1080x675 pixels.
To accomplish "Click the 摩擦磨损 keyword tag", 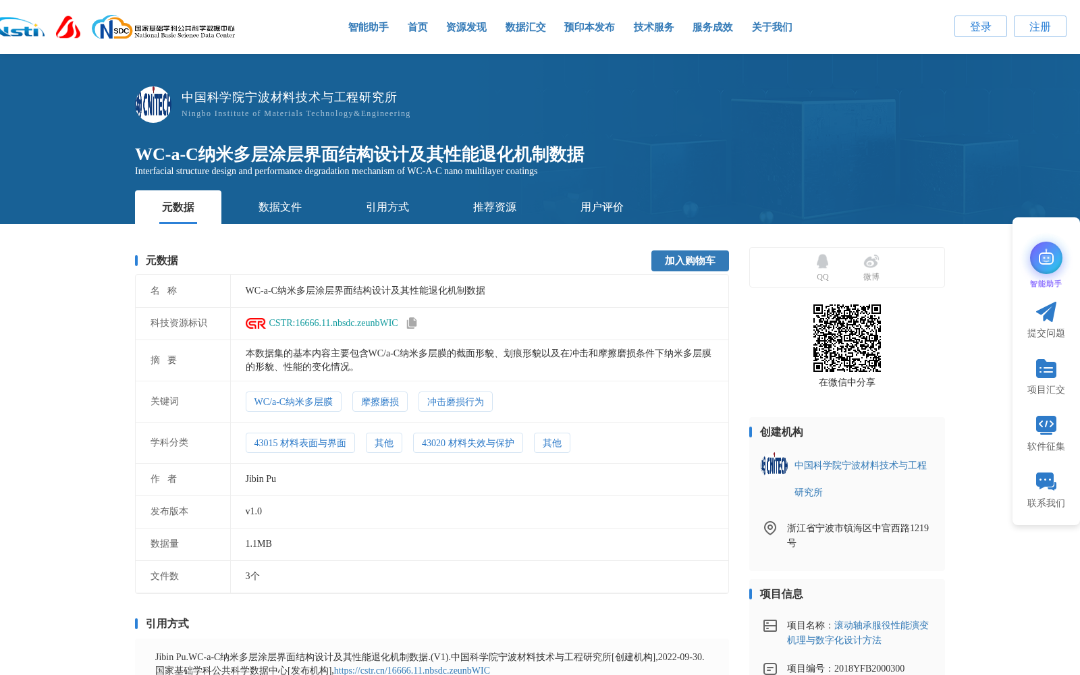I will pos(380,402).
